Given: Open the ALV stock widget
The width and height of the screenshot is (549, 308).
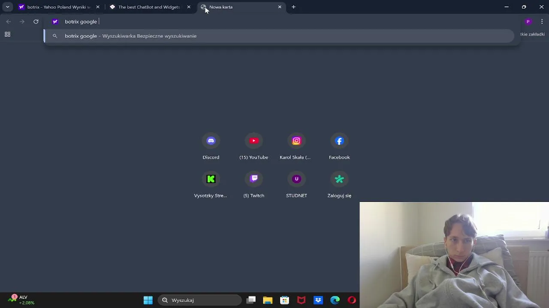Looking at the screenshot, I should pyautogui.click(x=21, y=300).
